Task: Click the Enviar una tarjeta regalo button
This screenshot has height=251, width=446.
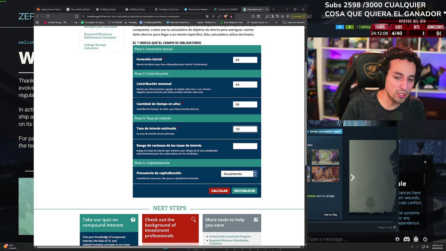Action: coord(325,131)
